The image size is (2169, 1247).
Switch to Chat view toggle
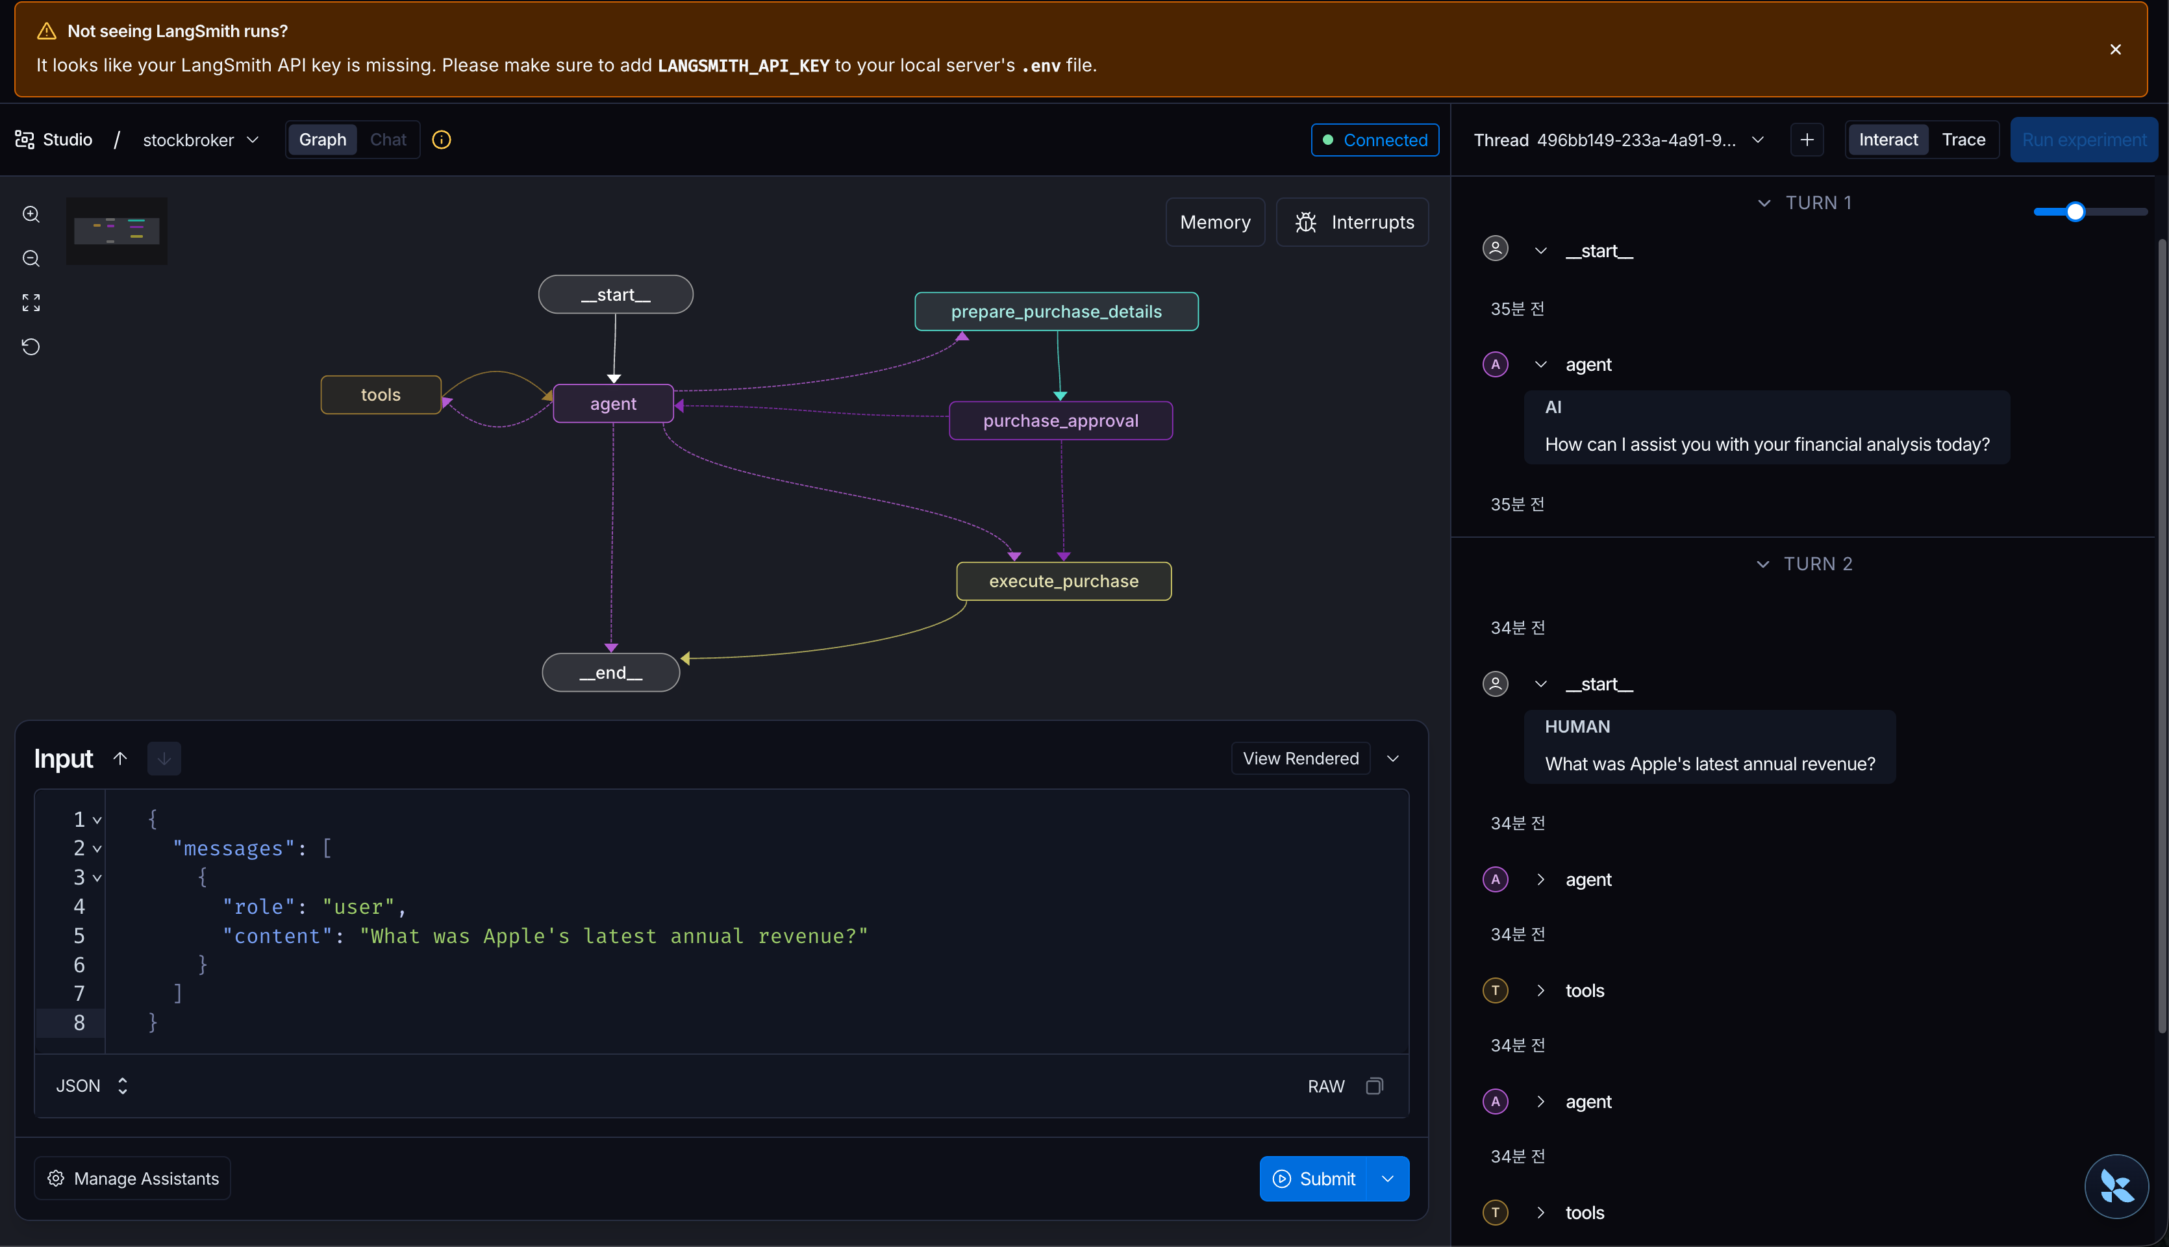click(388, 140)
